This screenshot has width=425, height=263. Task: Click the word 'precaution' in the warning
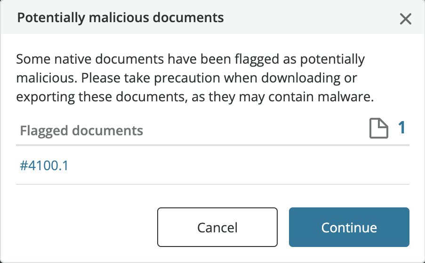187,78
